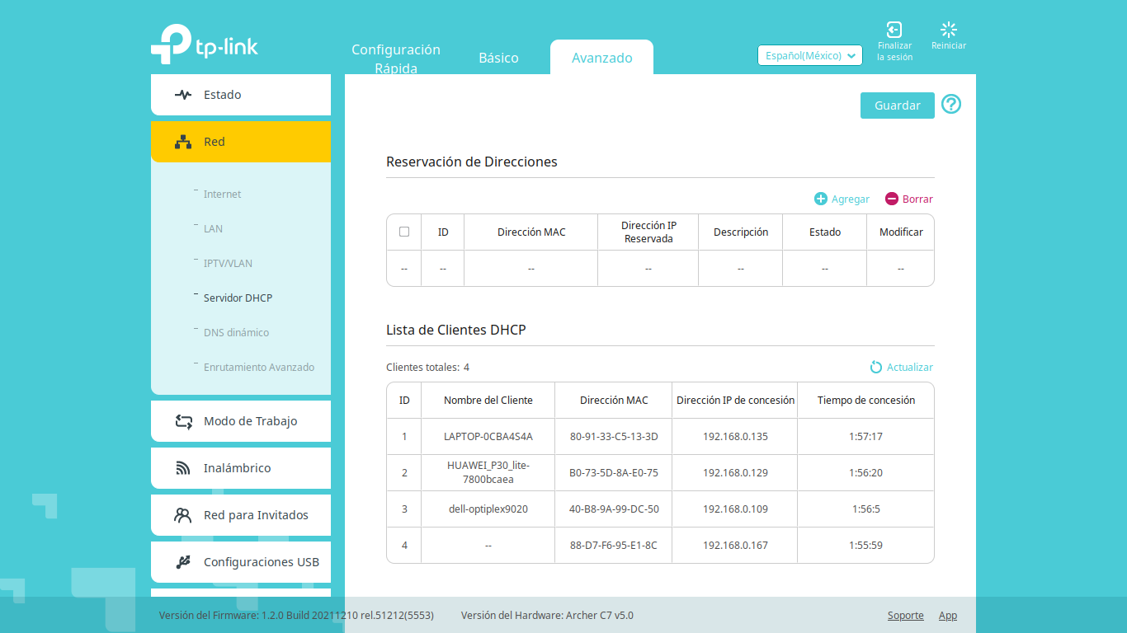Select the HUAWEI_P30_lite-7800bcaea client name cell

click(488, 472)
